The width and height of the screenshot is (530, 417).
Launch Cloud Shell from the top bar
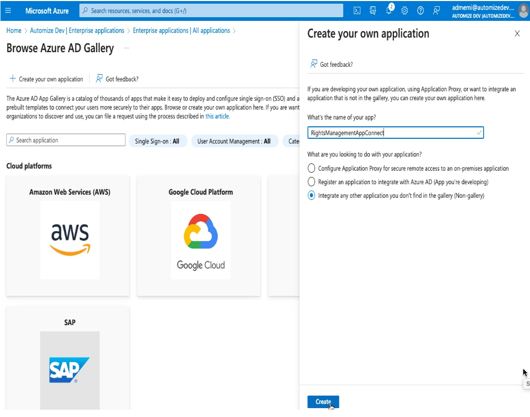tap(357, 10)
